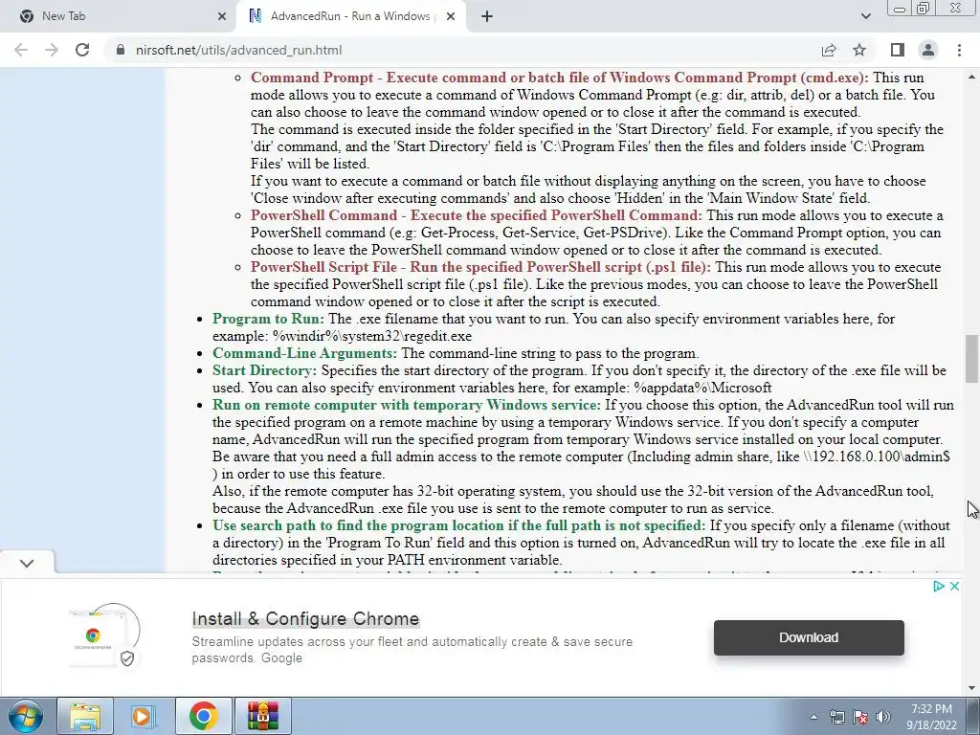
Task: Bookmark this page with the star
Action: click(859, 50)
